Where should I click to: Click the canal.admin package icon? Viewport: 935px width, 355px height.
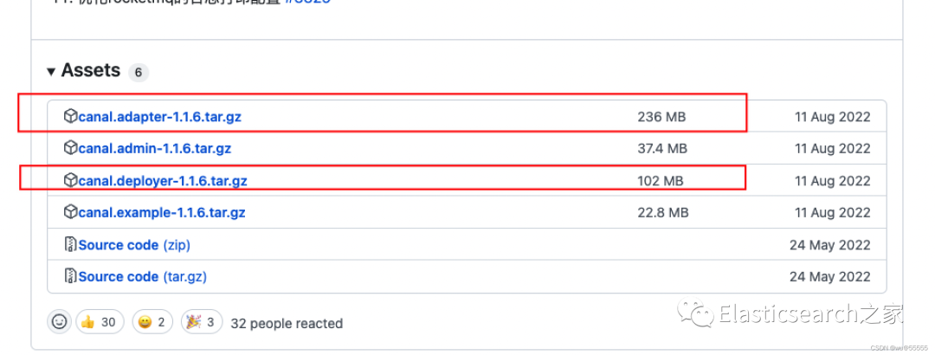point(70,148)
